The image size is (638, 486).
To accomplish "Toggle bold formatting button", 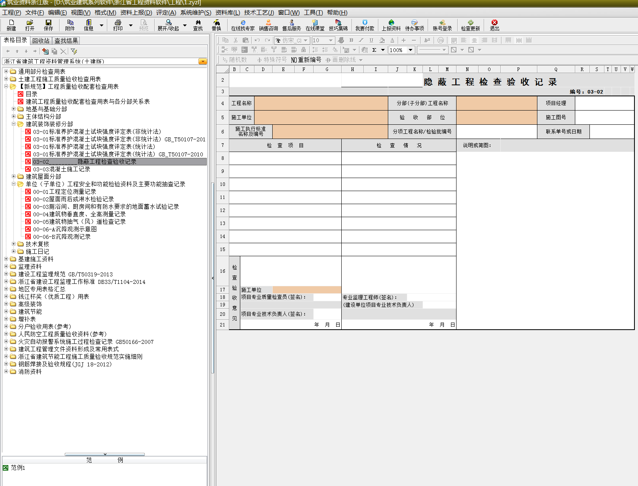I will [351, 40].
